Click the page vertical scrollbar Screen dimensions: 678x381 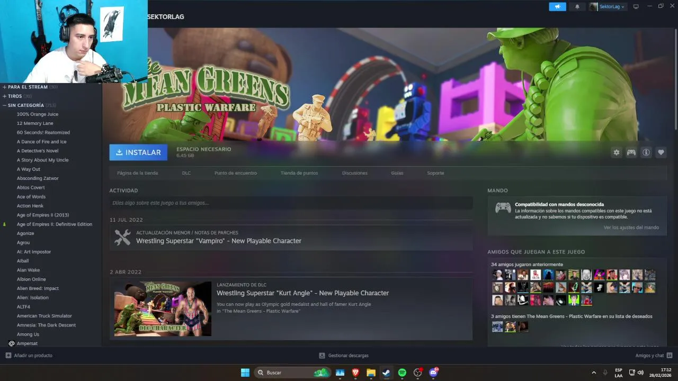pos(675,79)
